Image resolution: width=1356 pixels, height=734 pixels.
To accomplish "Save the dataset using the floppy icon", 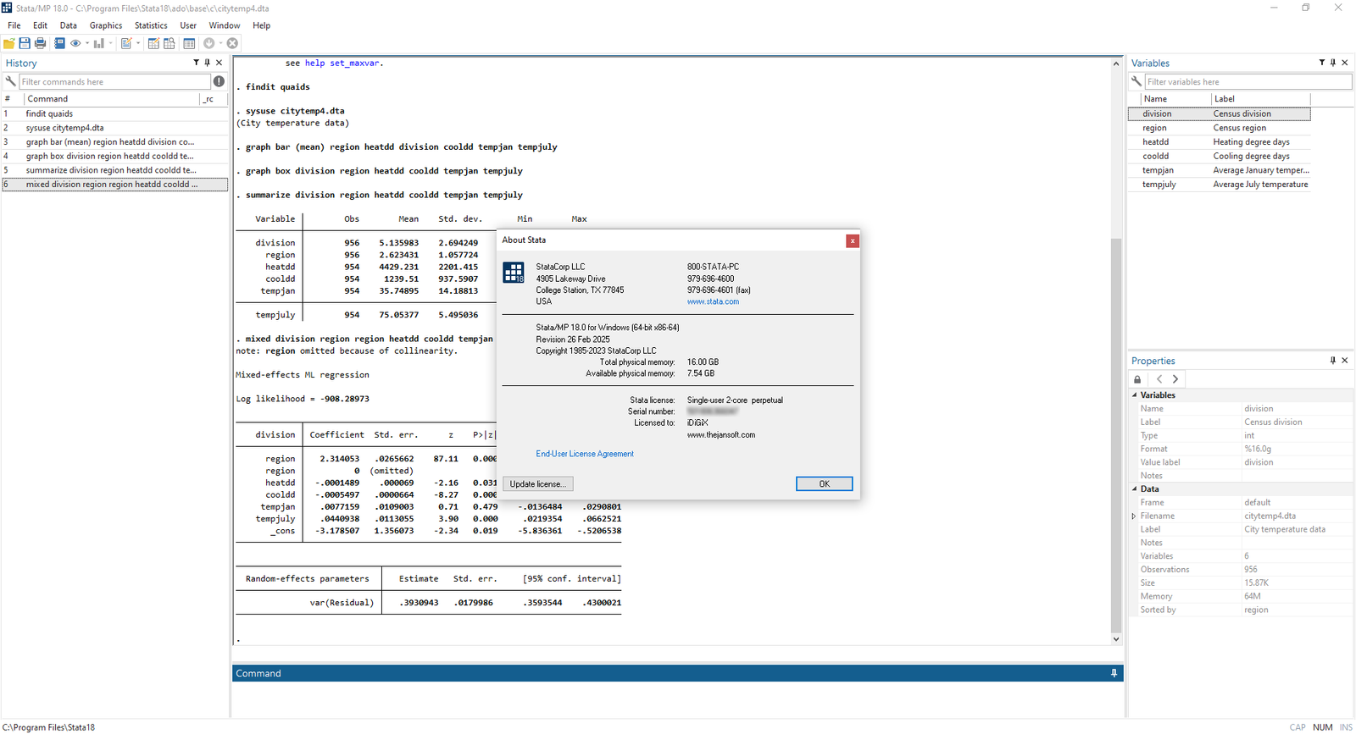I will point(25,43).
